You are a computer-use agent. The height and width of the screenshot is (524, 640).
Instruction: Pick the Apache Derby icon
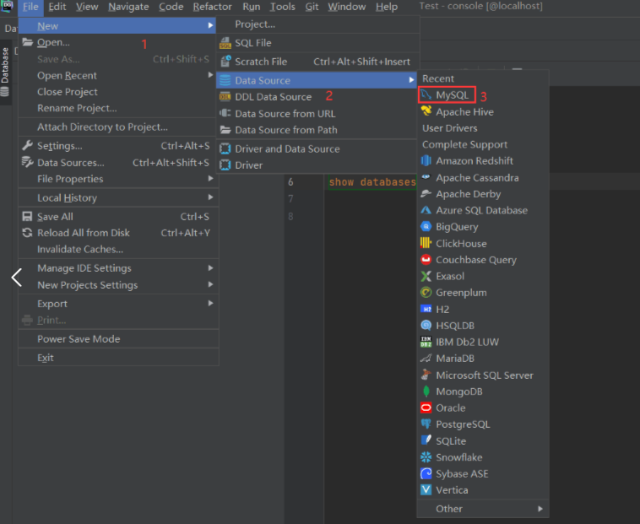[x=426, y=194]
